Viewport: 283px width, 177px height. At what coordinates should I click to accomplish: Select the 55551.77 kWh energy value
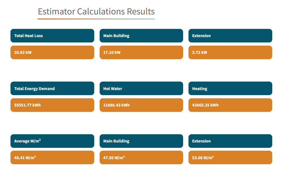pyautogui.click(x=52, y=105)
